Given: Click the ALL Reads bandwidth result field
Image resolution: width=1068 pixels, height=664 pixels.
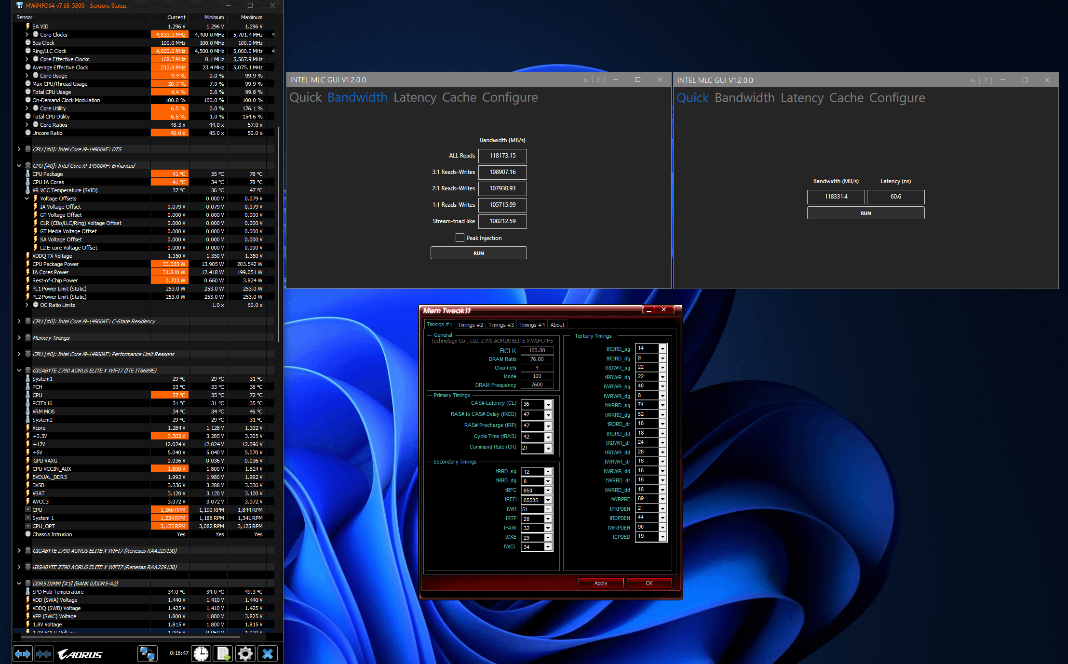Looking at the screenshot, I should tap(502, 156).
